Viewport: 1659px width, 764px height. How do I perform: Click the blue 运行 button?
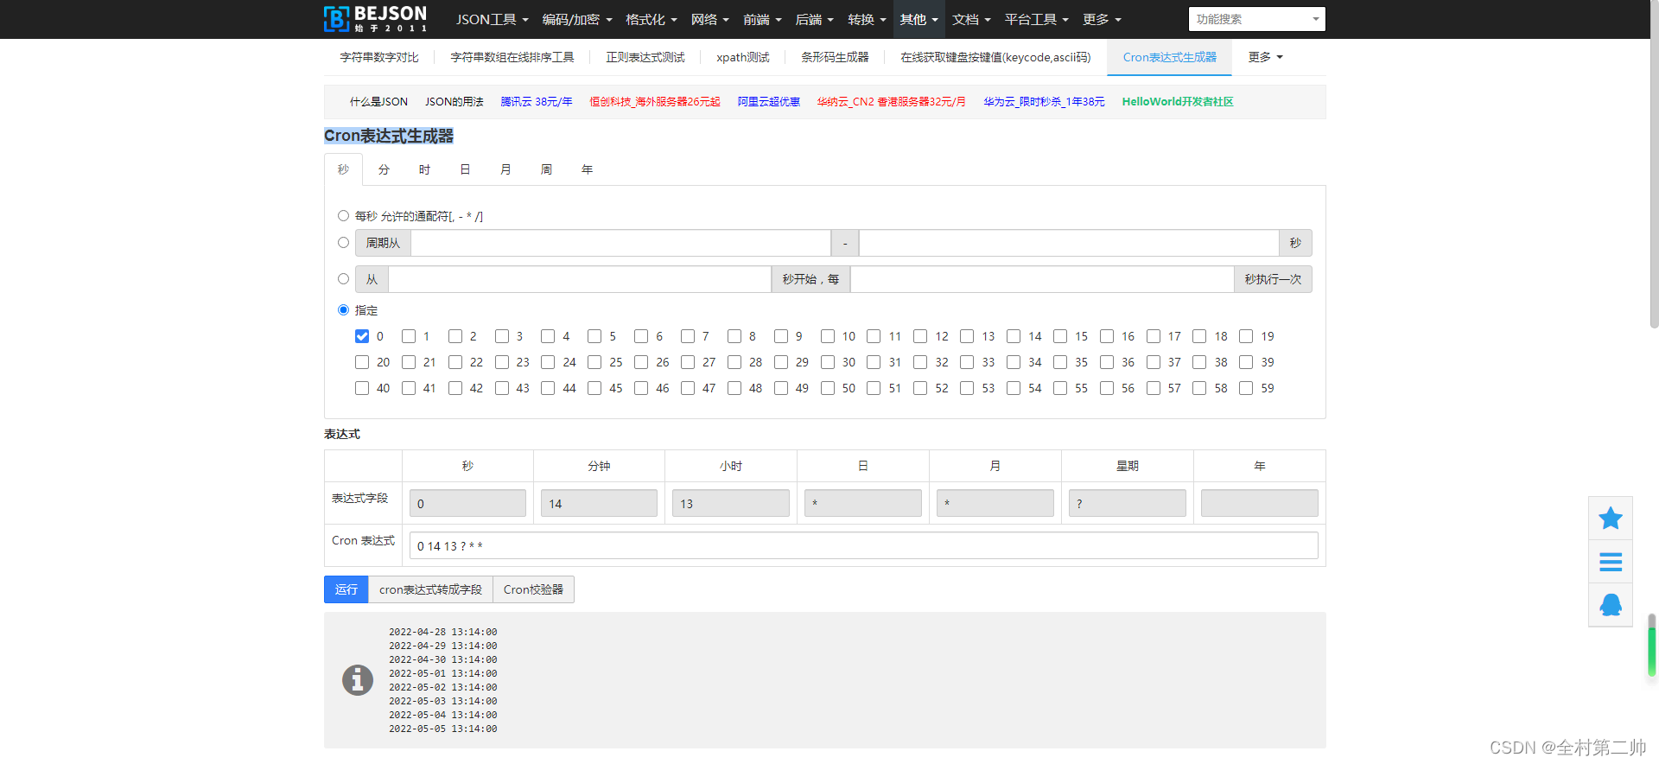(x=346, y=589)
